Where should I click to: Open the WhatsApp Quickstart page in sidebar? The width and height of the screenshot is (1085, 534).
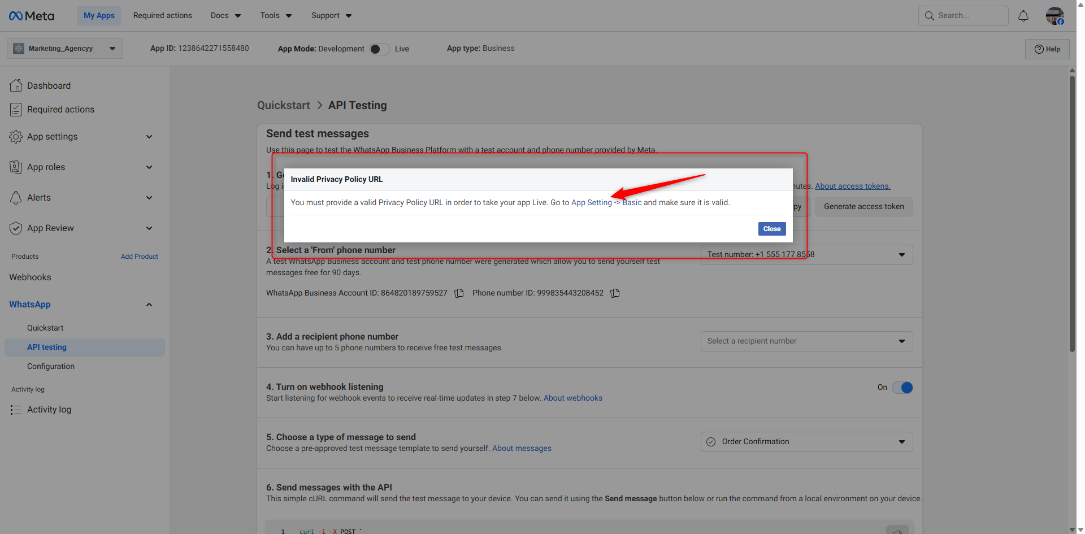point(45,328)
